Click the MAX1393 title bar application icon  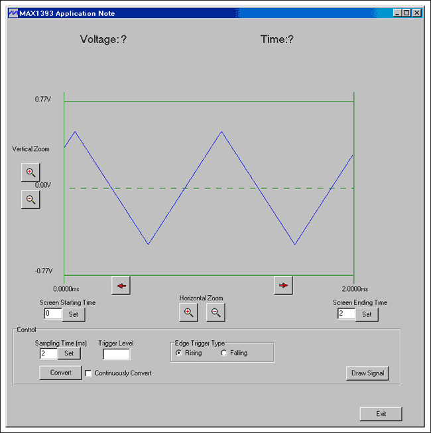(x=13, y=13)
